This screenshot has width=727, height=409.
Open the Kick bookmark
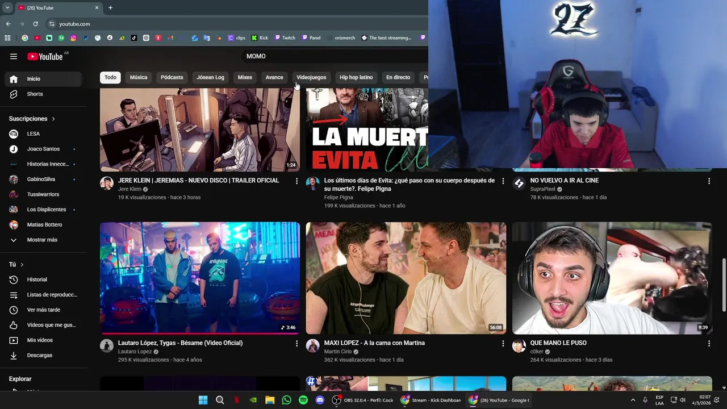260,38
